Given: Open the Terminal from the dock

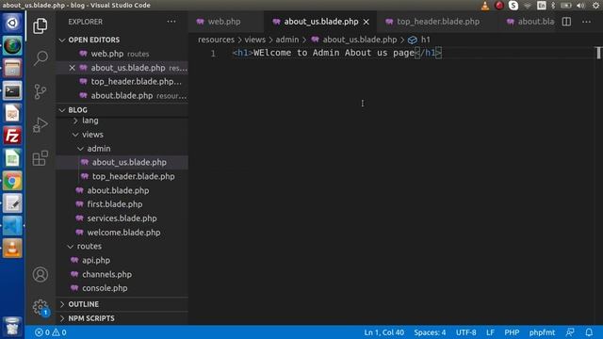Looking at the screenshot, I should tap(12, 90).
